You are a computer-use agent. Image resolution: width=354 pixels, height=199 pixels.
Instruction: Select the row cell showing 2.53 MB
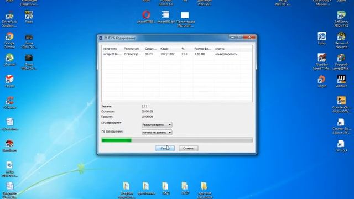(x=199, y=54)
